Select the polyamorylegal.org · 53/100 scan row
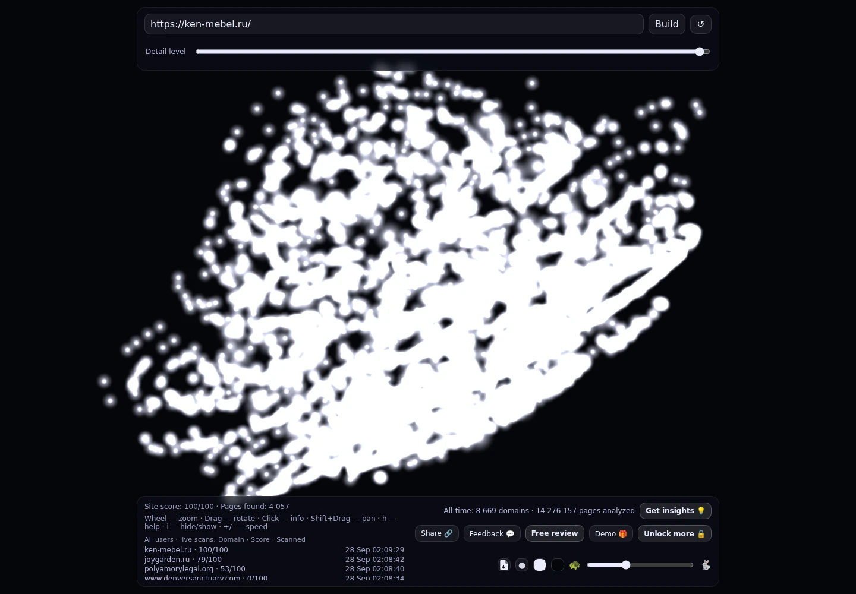 click(274, 569)
